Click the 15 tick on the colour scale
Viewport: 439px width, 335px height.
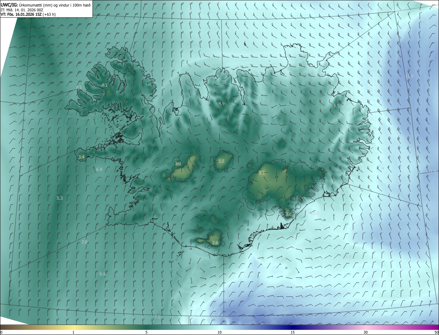click(x=293, y=332)
